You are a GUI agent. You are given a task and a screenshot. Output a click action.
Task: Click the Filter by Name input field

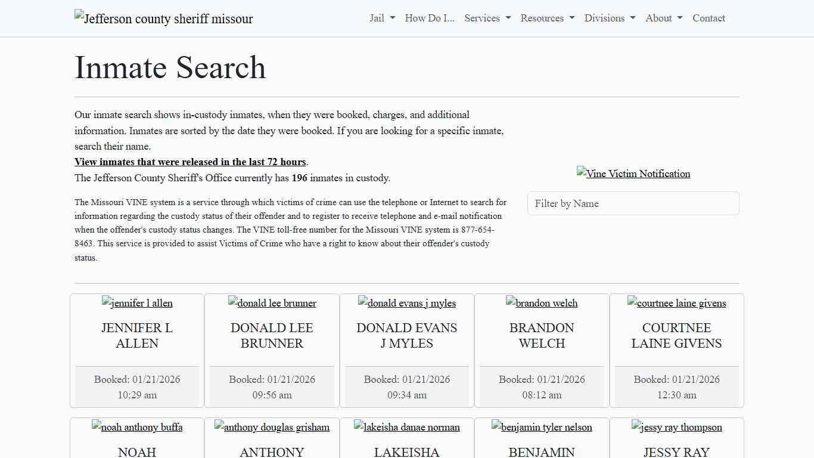pos(633,203)
